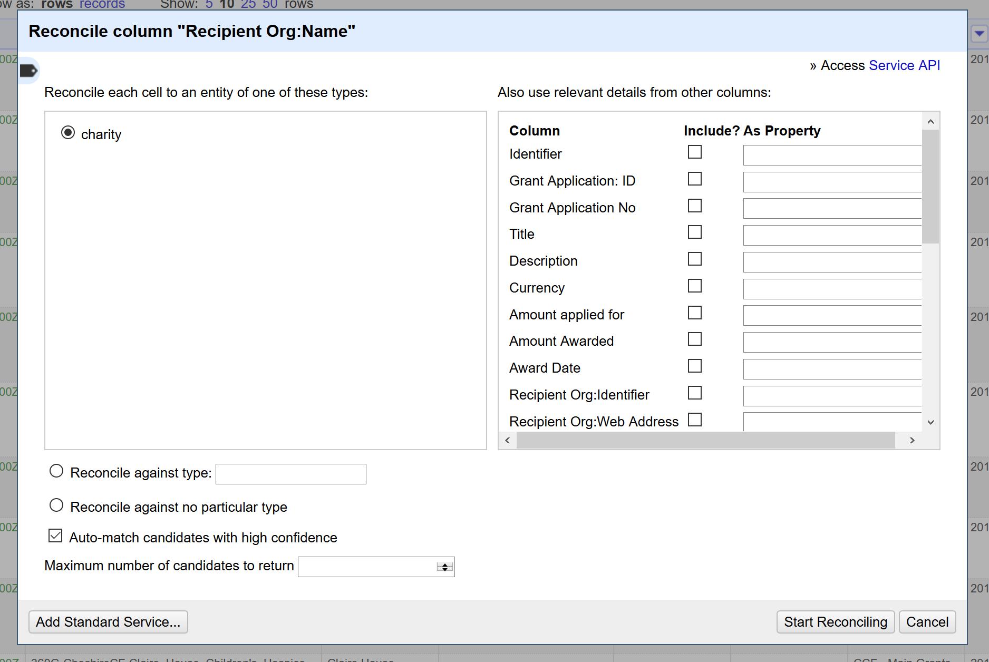The height and width of the screenshot is (662, 989).
Task: Click the scroll down arrow in columns list
Action: pos(930,422)
